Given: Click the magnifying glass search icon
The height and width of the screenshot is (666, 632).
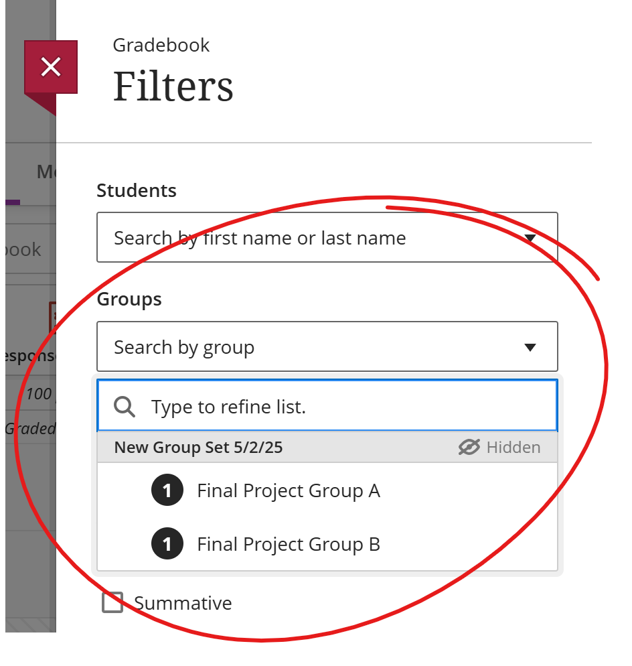Looking at the screenshot, I should click(x=125, y=406).
